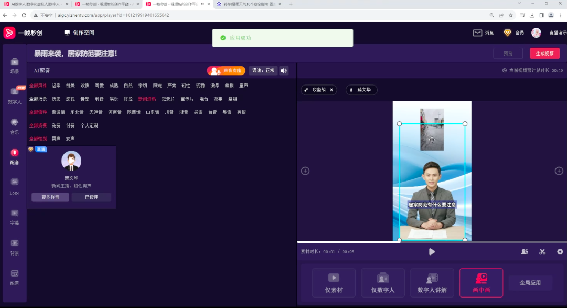567x308 pixels.
Task: Click the top-right resize handle of selection
Action: click(465, 123)
